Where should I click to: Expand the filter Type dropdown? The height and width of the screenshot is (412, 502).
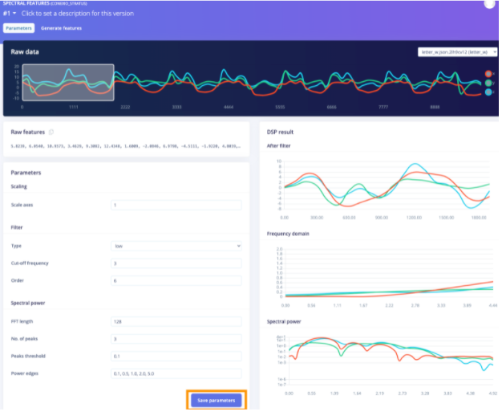[x=176, y=246]
